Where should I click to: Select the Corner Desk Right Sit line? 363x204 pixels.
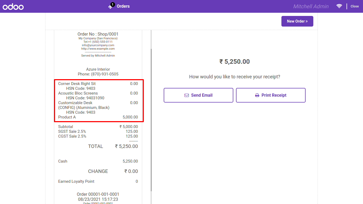[x=98, y=84]
